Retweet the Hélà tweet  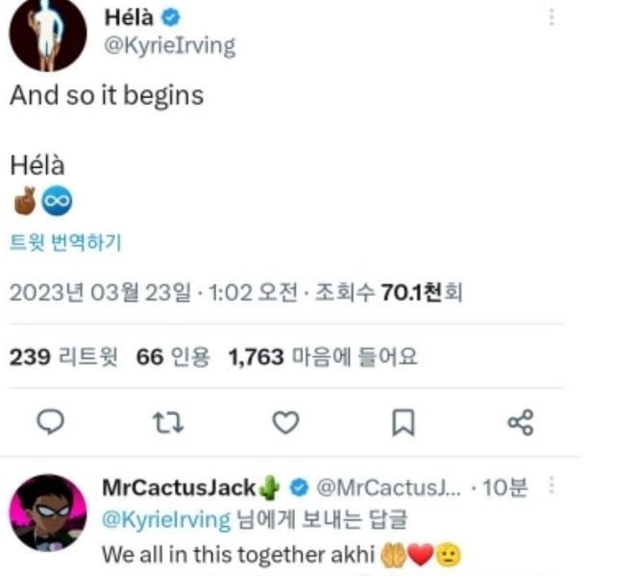tap(168, 422)
